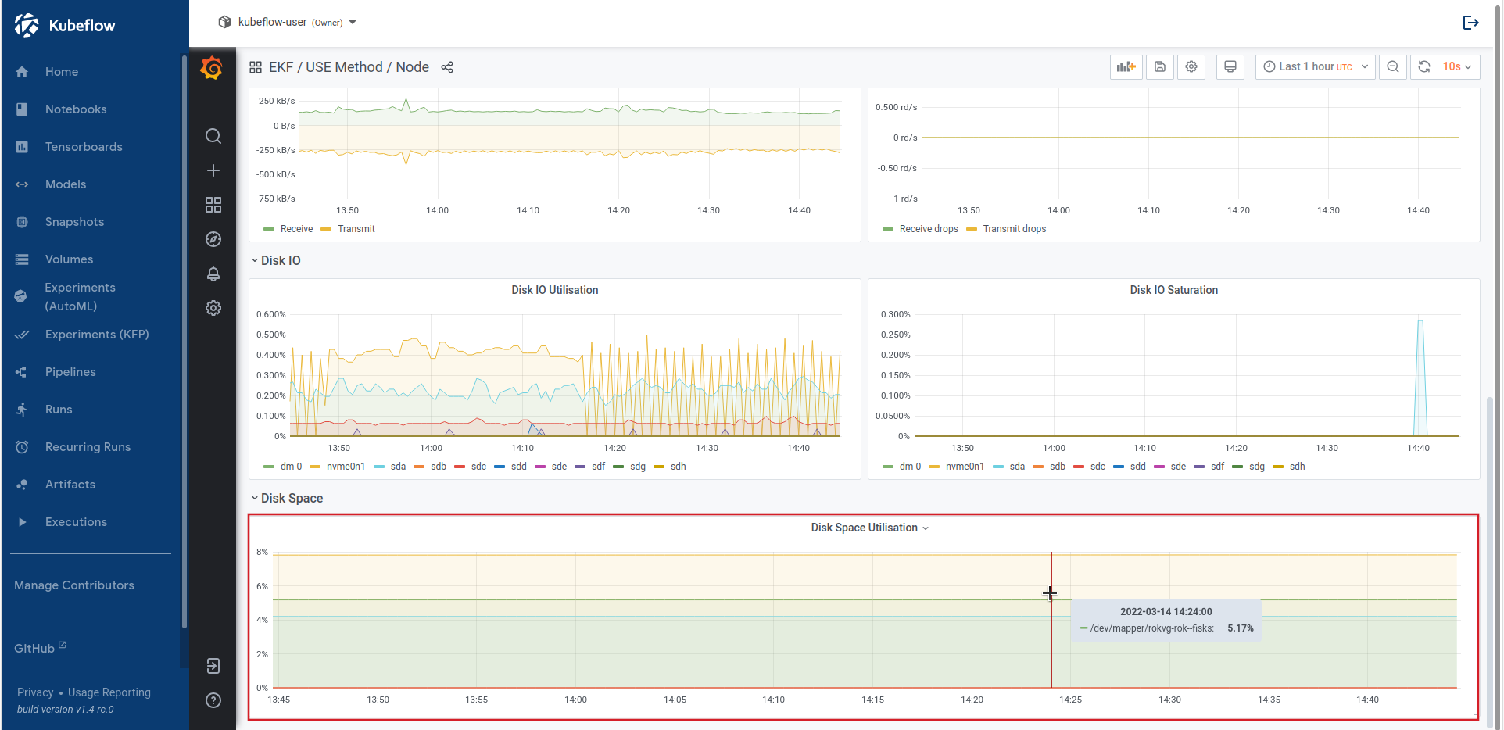
Task: Click the Grafana create plus icon
Action: (213, 170)
